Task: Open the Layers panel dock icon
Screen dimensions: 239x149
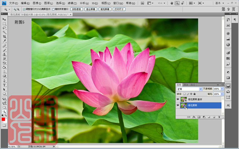Action: click(x=228, y=86)
